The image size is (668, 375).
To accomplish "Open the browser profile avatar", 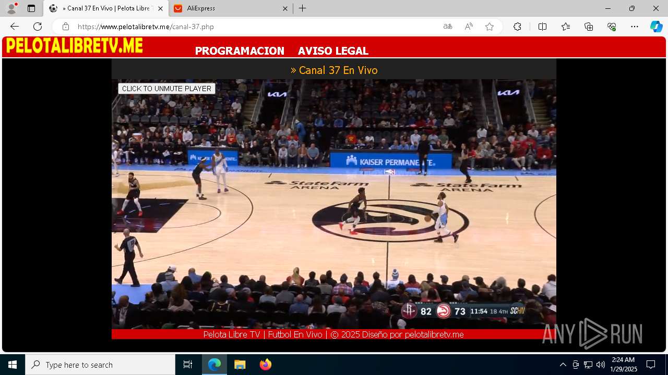I will pos(11,8).
